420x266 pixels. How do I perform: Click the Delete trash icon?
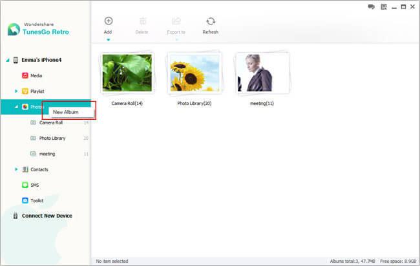(143, 21)
